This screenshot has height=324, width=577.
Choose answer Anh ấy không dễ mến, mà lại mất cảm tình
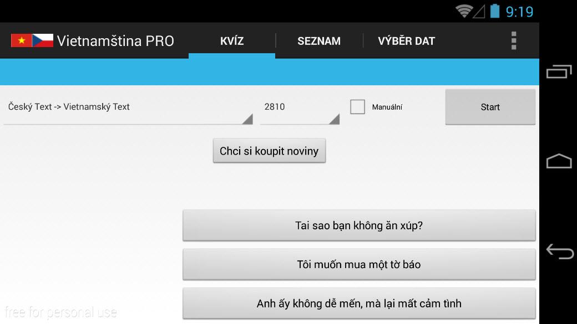pos(359,304)
